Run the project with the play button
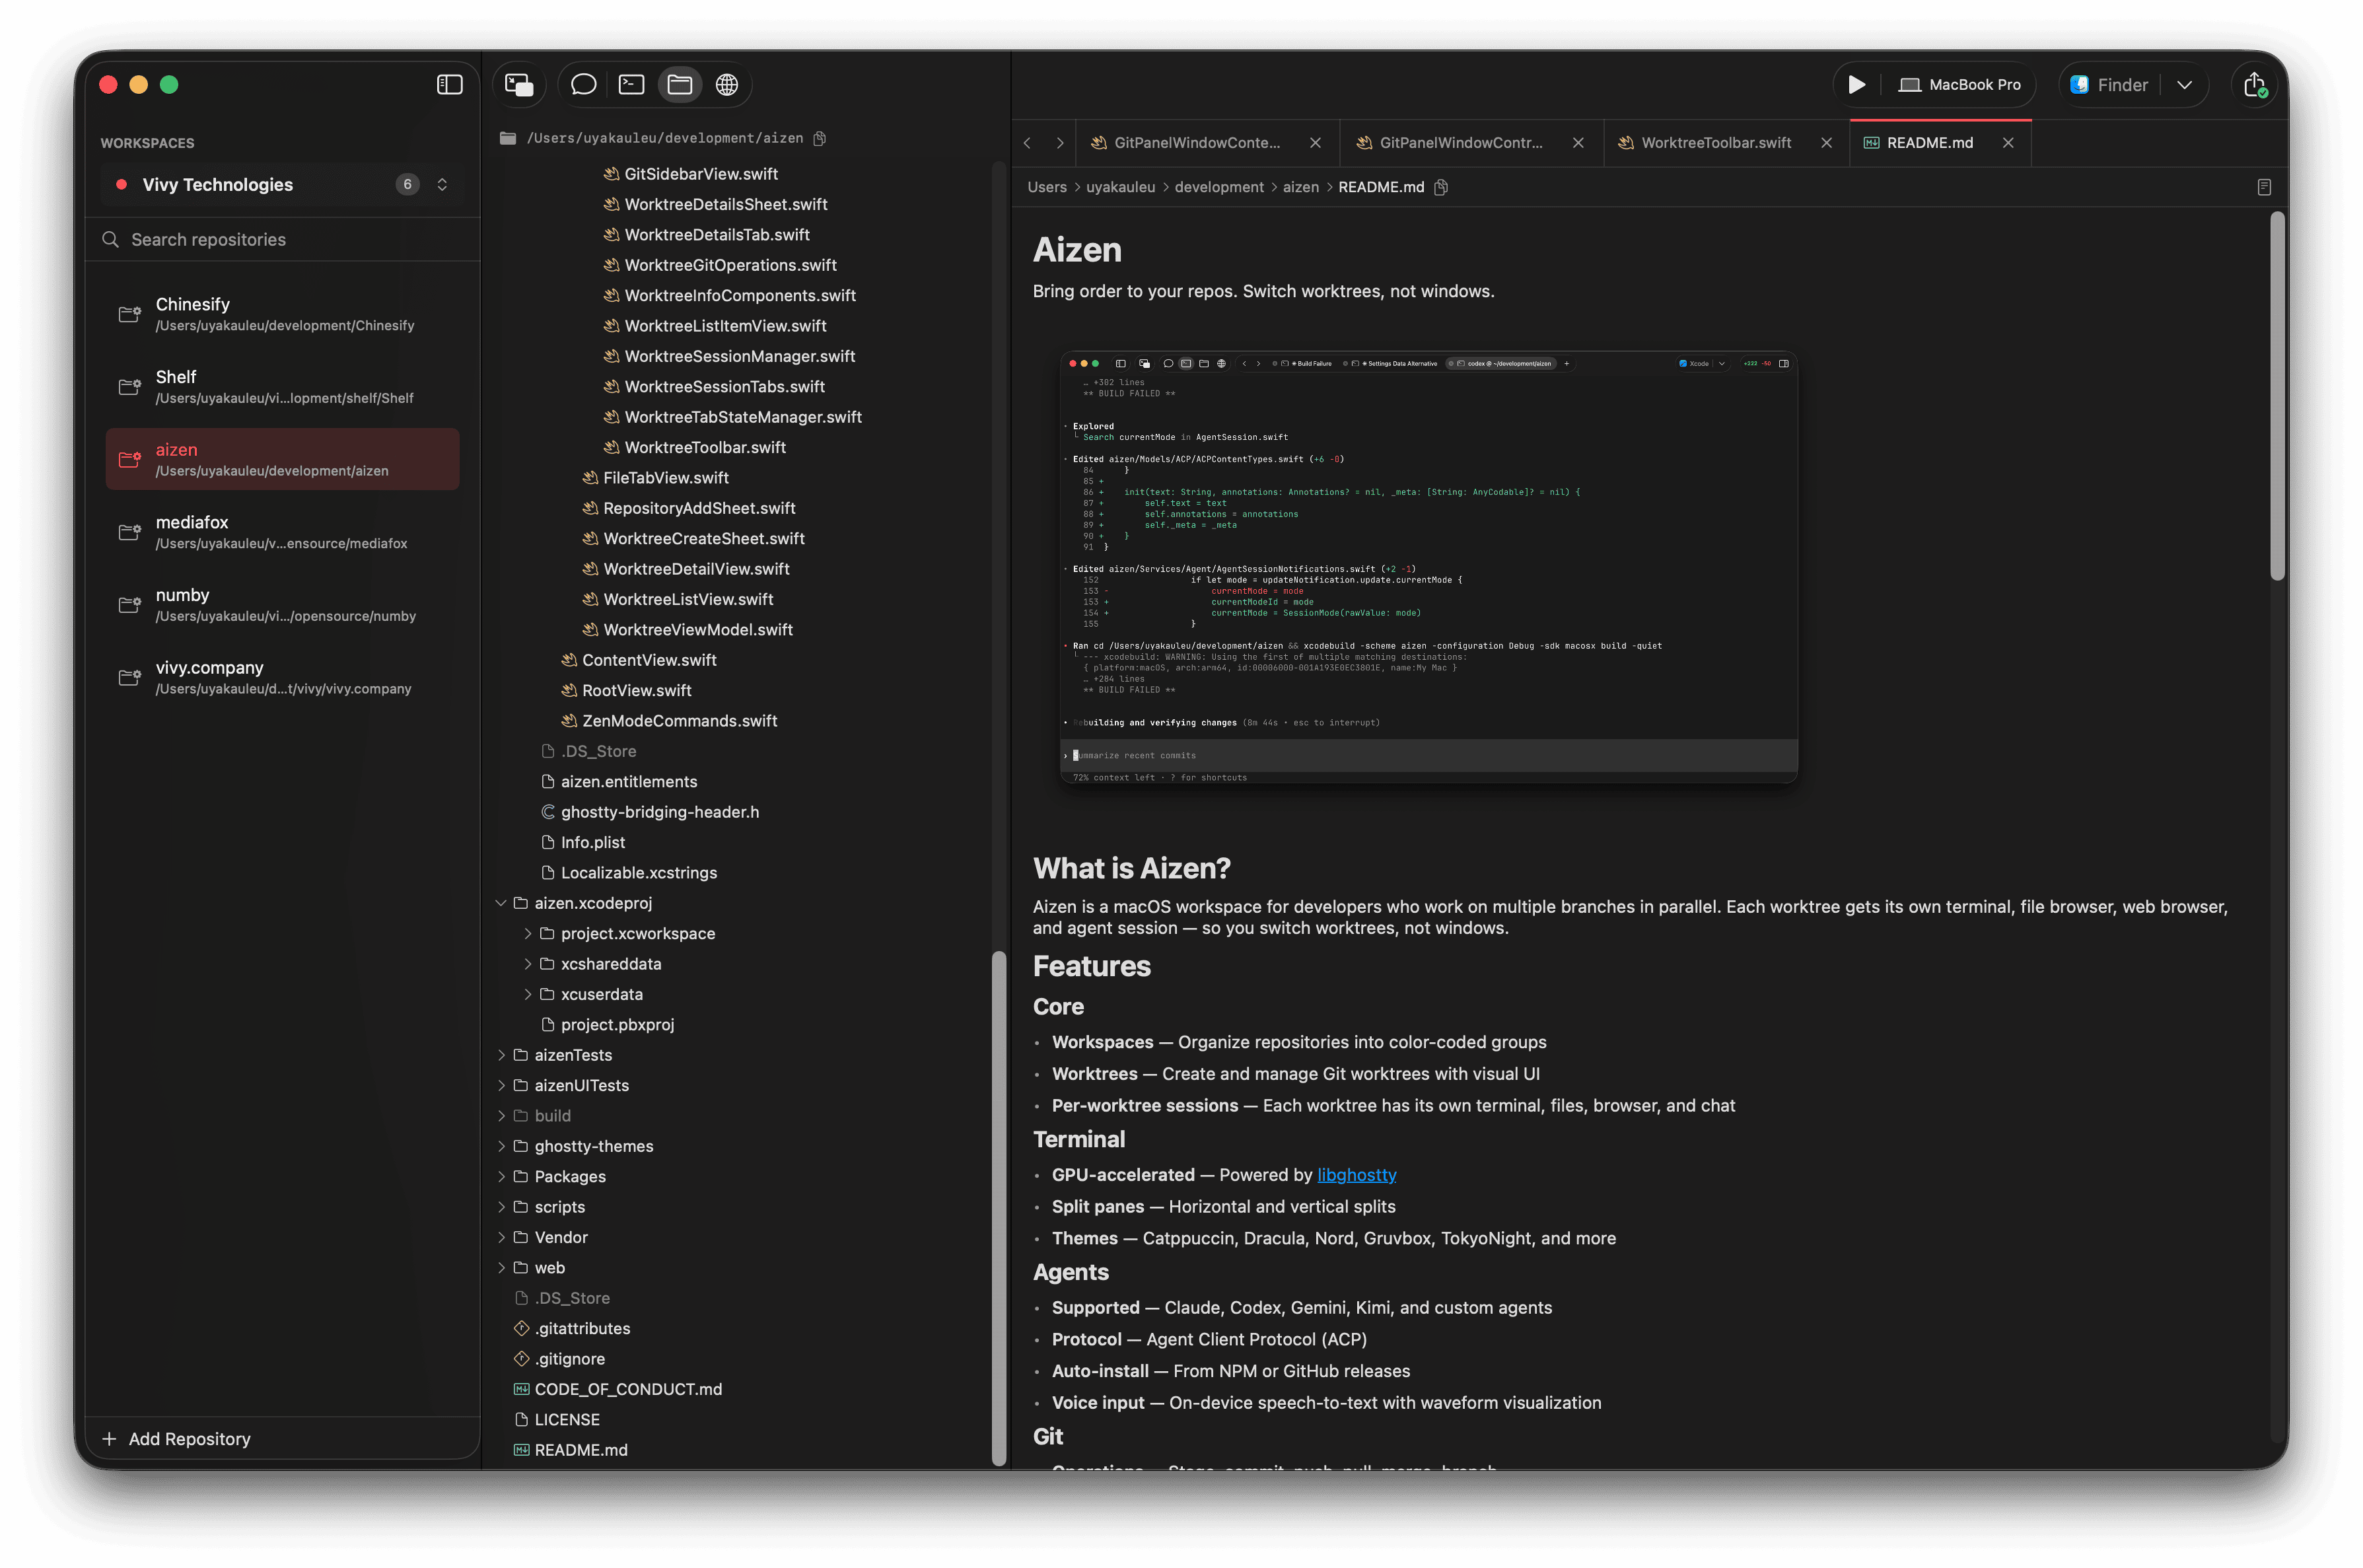This screenshot has width=2363, height=1568. click(1857, 84)
